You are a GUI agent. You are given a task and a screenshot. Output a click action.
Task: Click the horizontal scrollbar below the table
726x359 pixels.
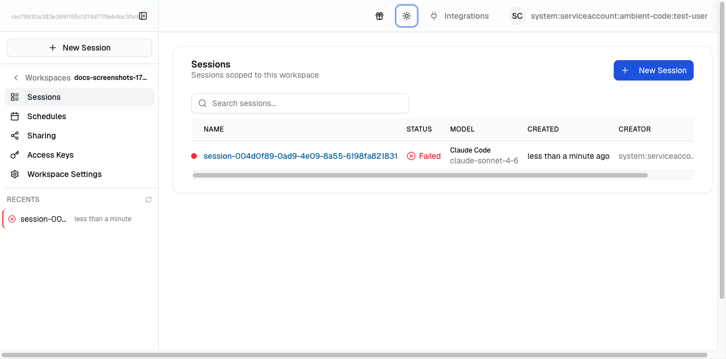pyautogui.click(x=420, y=175)
